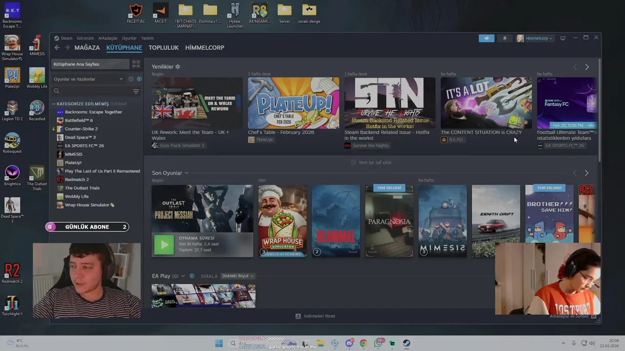Click the EA Play ready-to-play filter icon

click(192, 276)
